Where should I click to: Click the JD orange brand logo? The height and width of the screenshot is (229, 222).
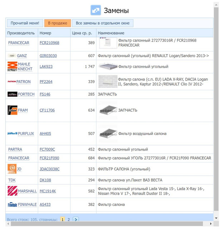pos(12,169)
